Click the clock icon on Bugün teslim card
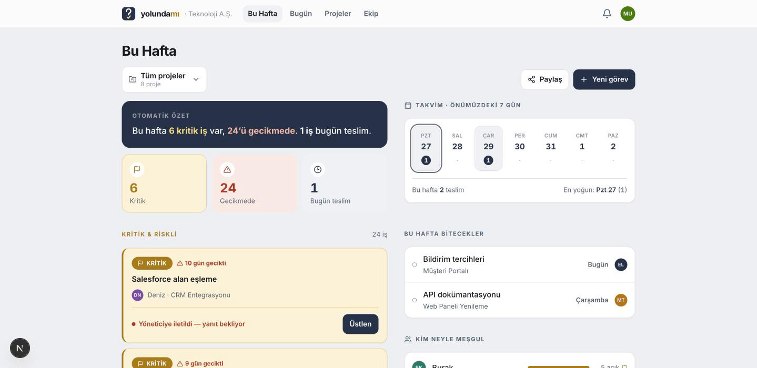 pyautogui.click(x=318, y=169)
